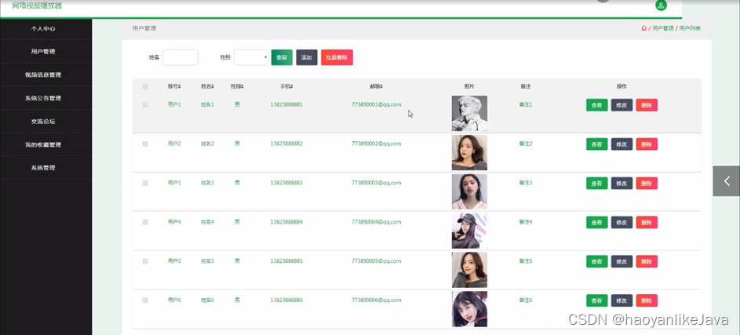Click the left chevron arrow on right edge
This screenshot has width=740, height=335.
[727, 180]
